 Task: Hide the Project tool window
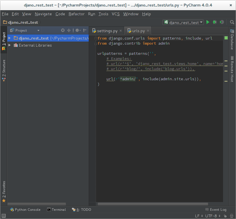tap(85, 30)
